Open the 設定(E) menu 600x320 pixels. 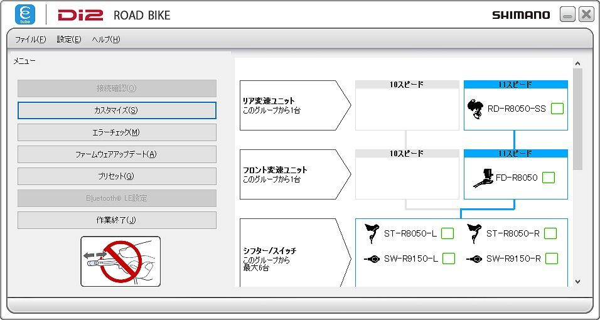tap(69, 40)
